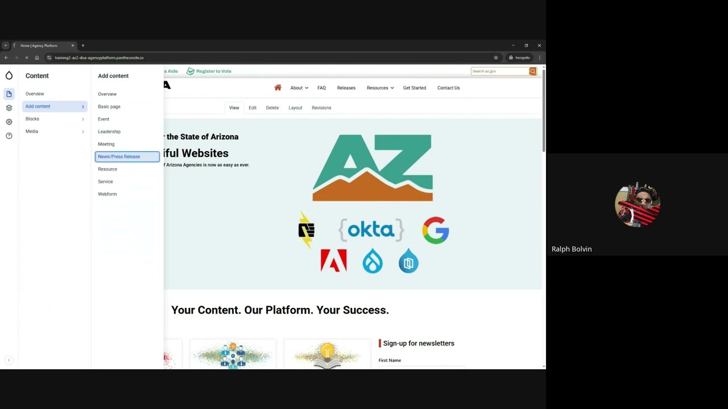
Task: Open the Help question mark icon
Action: point(9,136)
